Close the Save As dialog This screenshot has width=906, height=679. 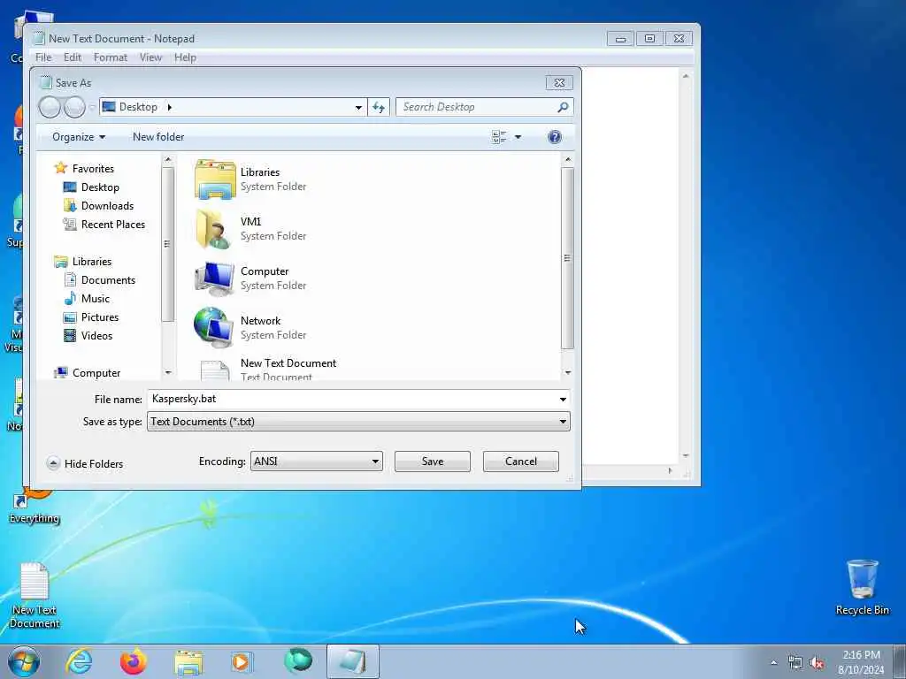pyautogui.click(x=559, y=82)
